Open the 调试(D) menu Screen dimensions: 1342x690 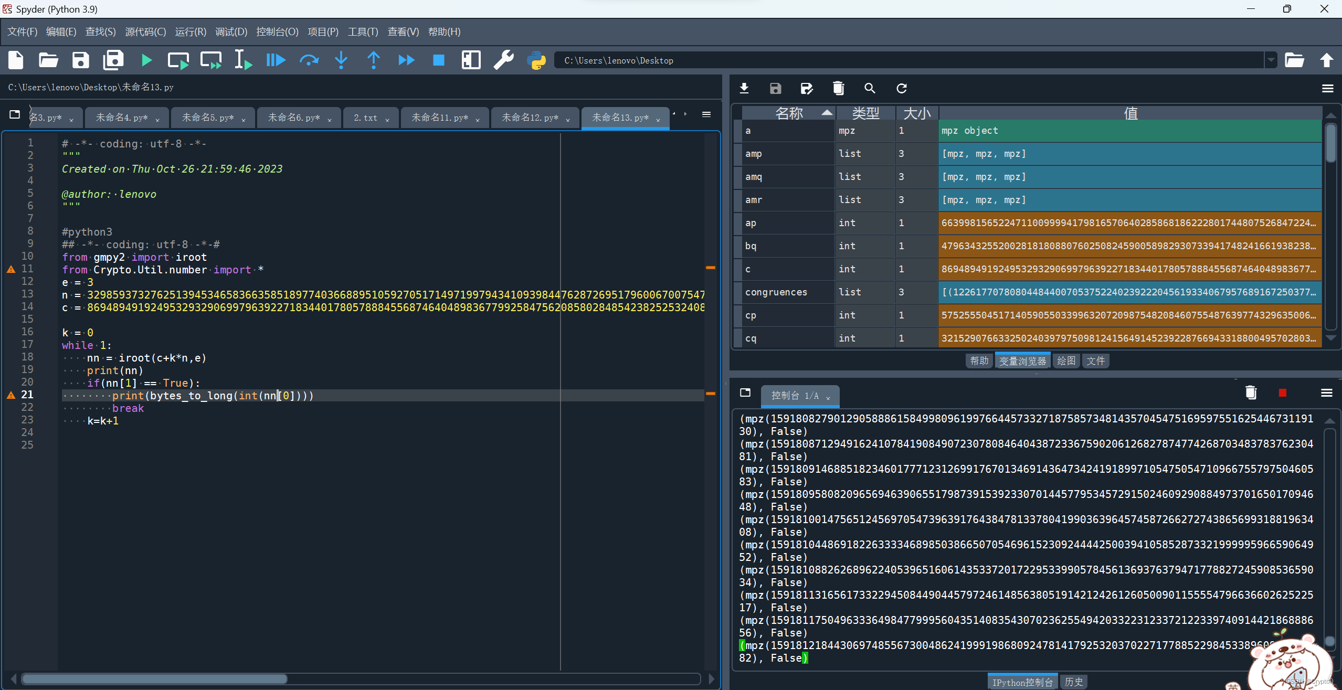pos(230,31)
